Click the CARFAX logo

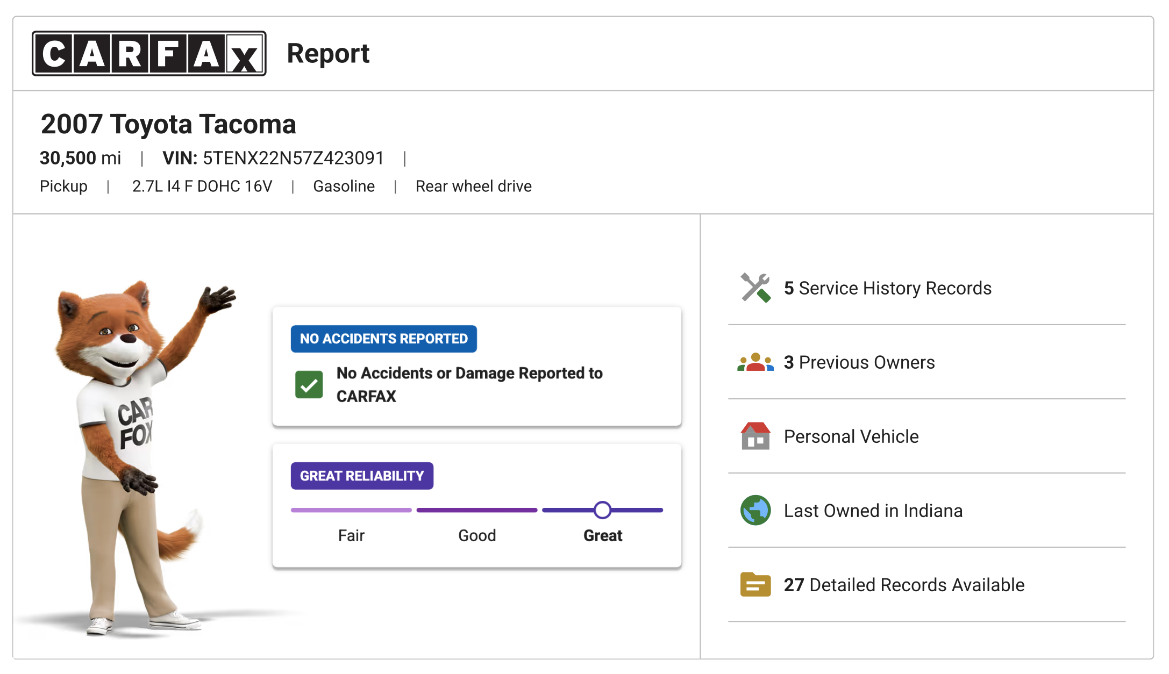pos(149,54)
